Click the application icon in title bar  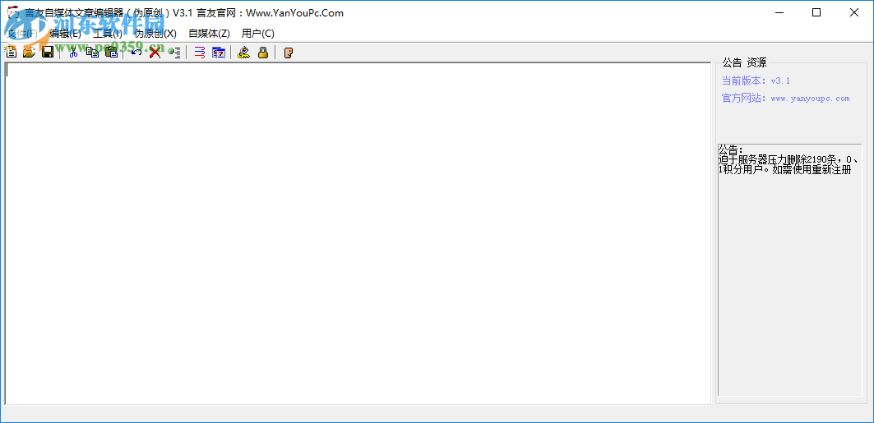click(x=12, y=12)
